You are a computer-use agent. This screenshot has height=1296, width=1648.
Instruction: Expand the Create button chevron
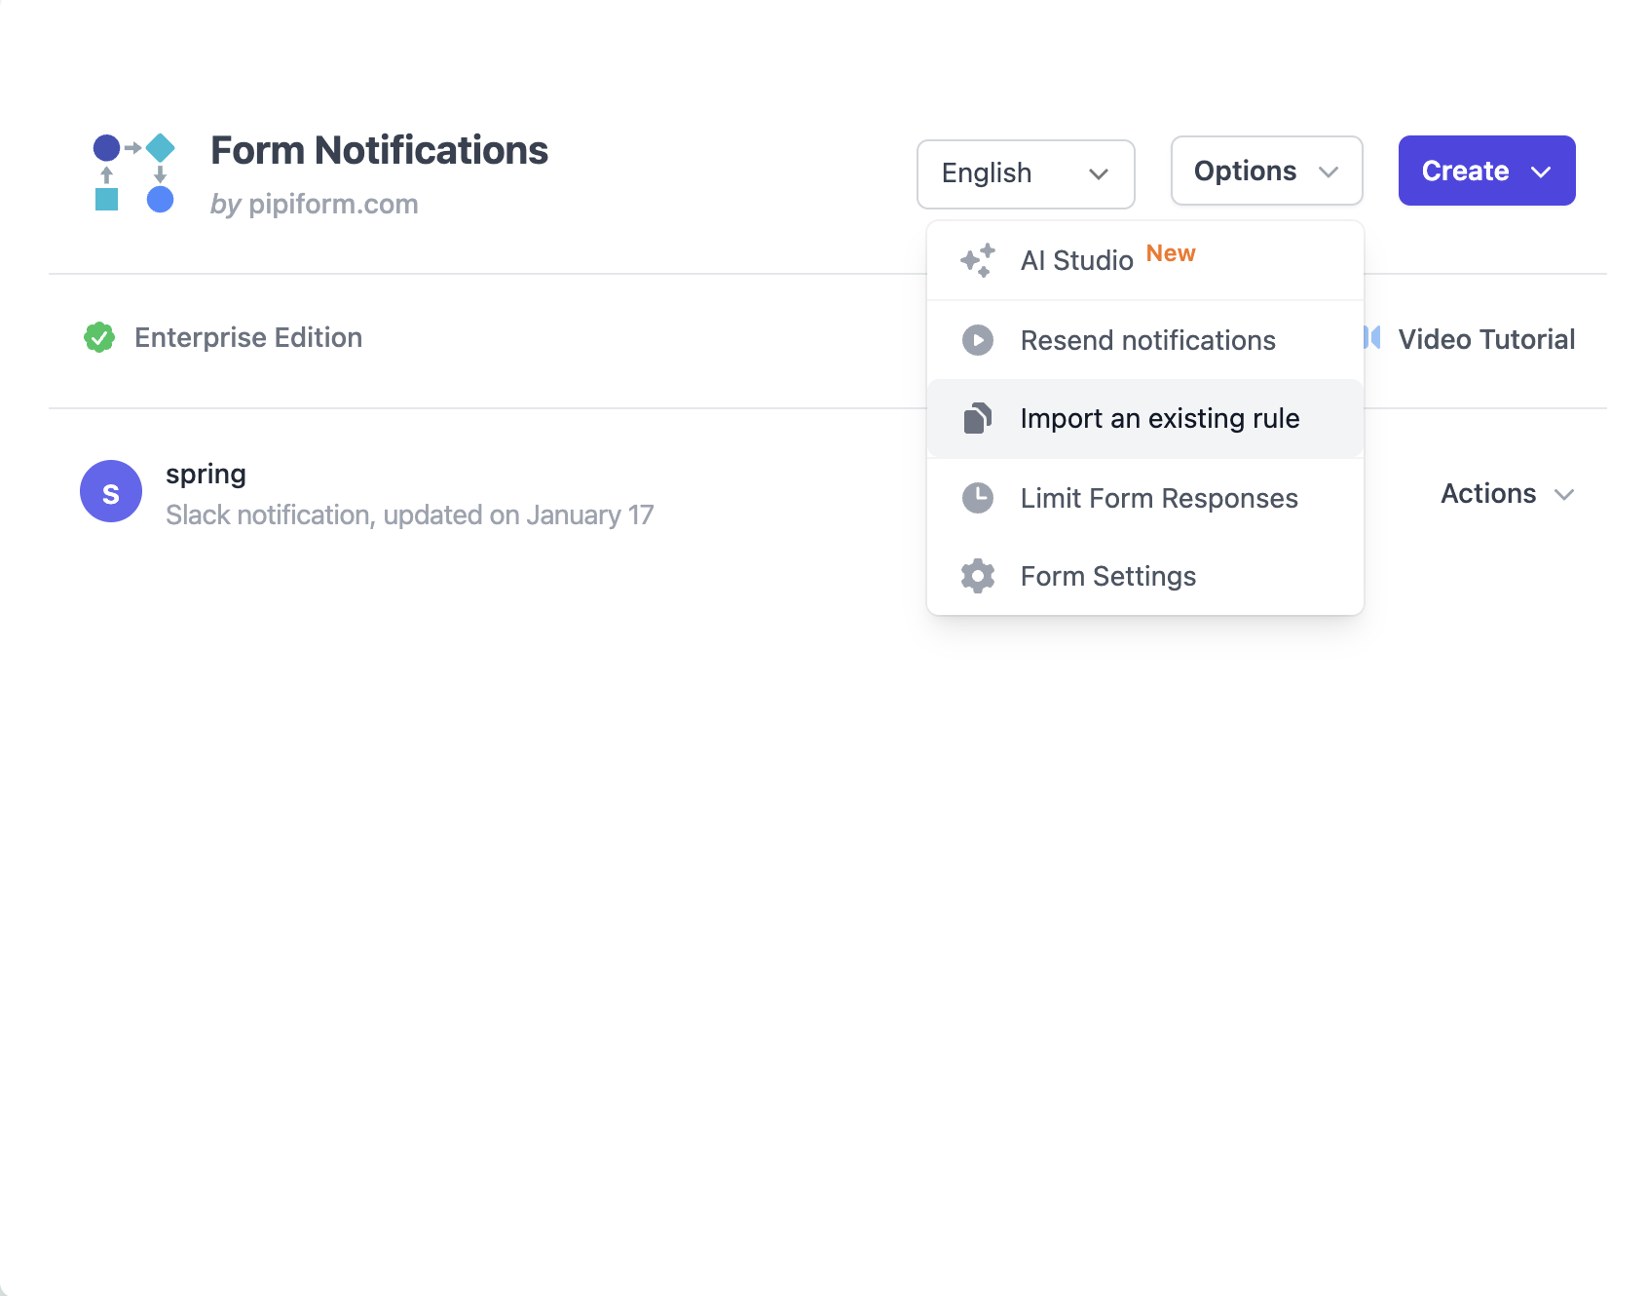[1542, 171]
